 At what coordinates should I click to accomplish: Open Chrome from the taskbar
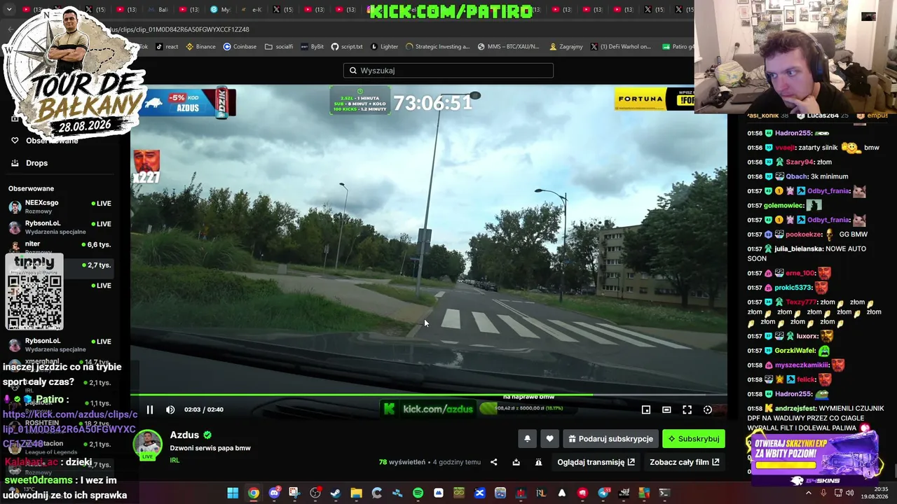coord(253,493)
